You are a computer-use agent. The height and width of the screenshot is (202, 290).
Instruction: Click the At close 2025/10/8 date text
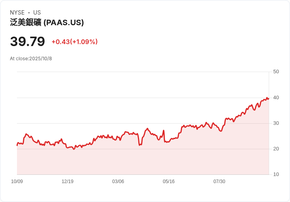click(31, 59)
